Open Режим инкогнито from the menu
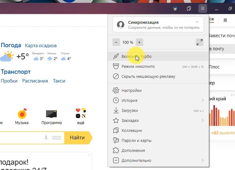The height and width of the screenshot is (170, 235). tap(158, 66)
